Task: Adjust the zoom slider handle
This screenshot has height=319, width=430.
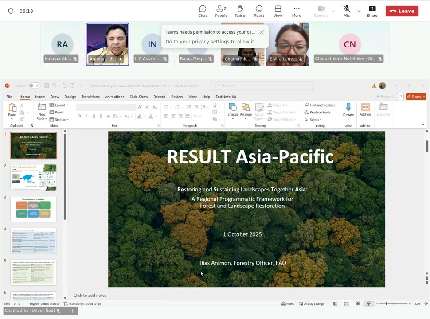Action: pyautogui.click(x=387, y=303)
